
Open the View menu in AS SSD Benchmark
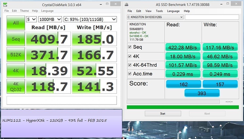pos(149,11)
